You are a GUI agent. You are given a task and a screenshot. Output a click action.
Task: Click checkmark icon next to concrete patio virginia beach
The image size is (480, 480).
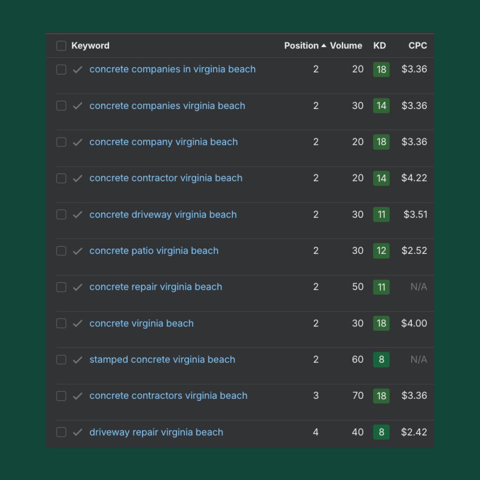pyautogui.click(x=77, y=251)
